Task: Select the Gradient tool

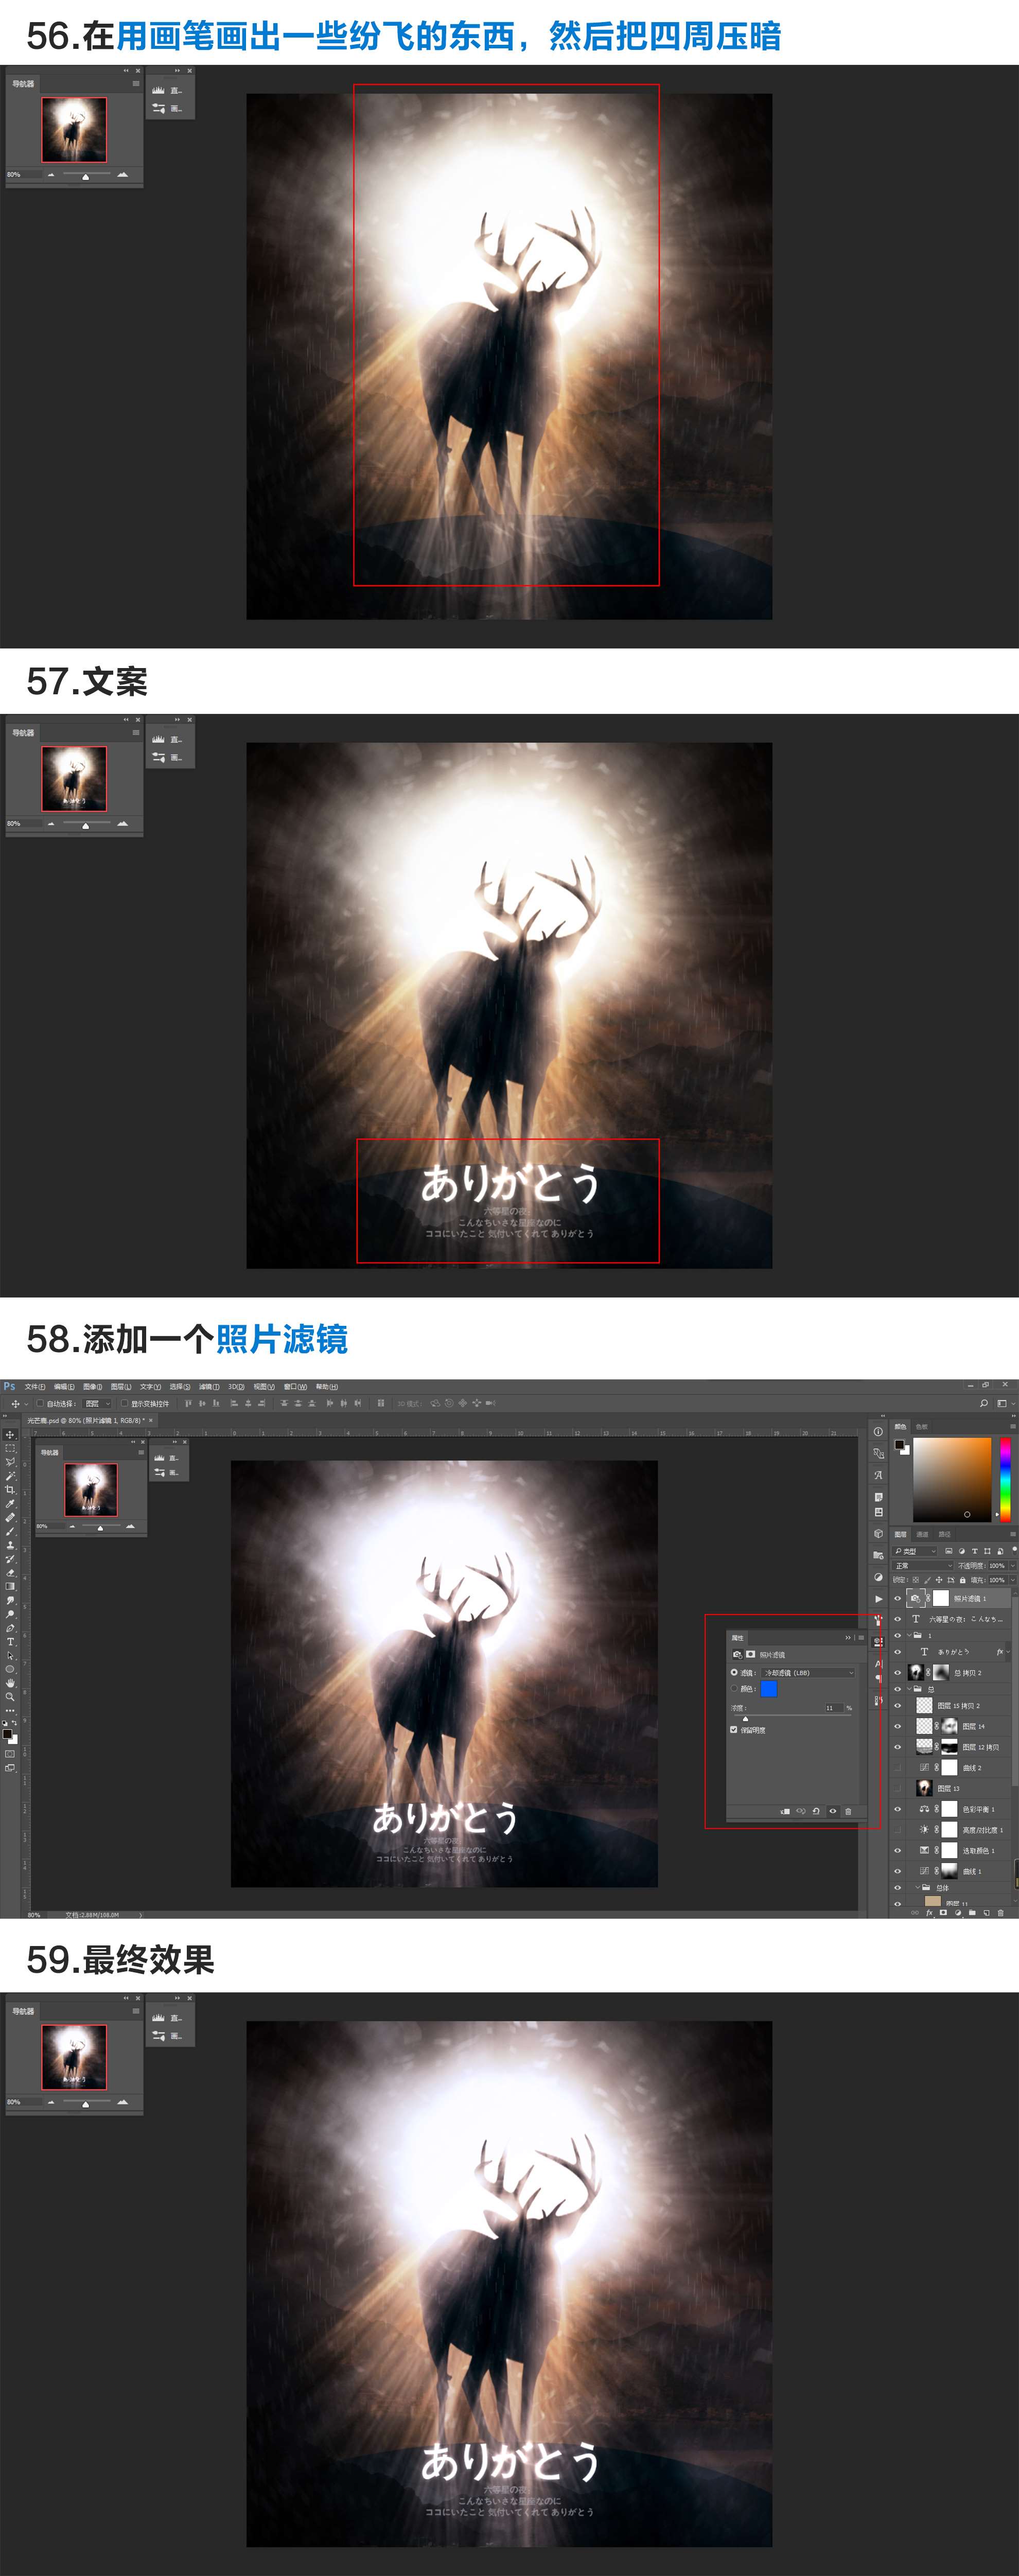Action: click(x=10, y=1586)
